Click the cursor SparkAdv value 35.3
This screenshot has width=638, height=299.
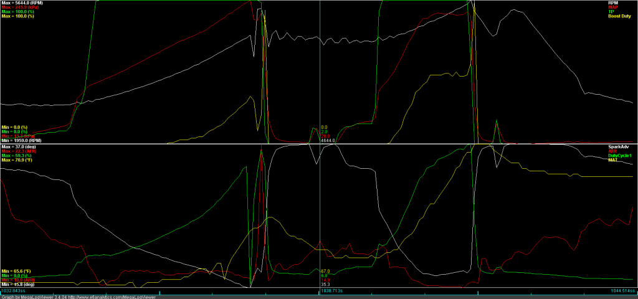[325, 284]
